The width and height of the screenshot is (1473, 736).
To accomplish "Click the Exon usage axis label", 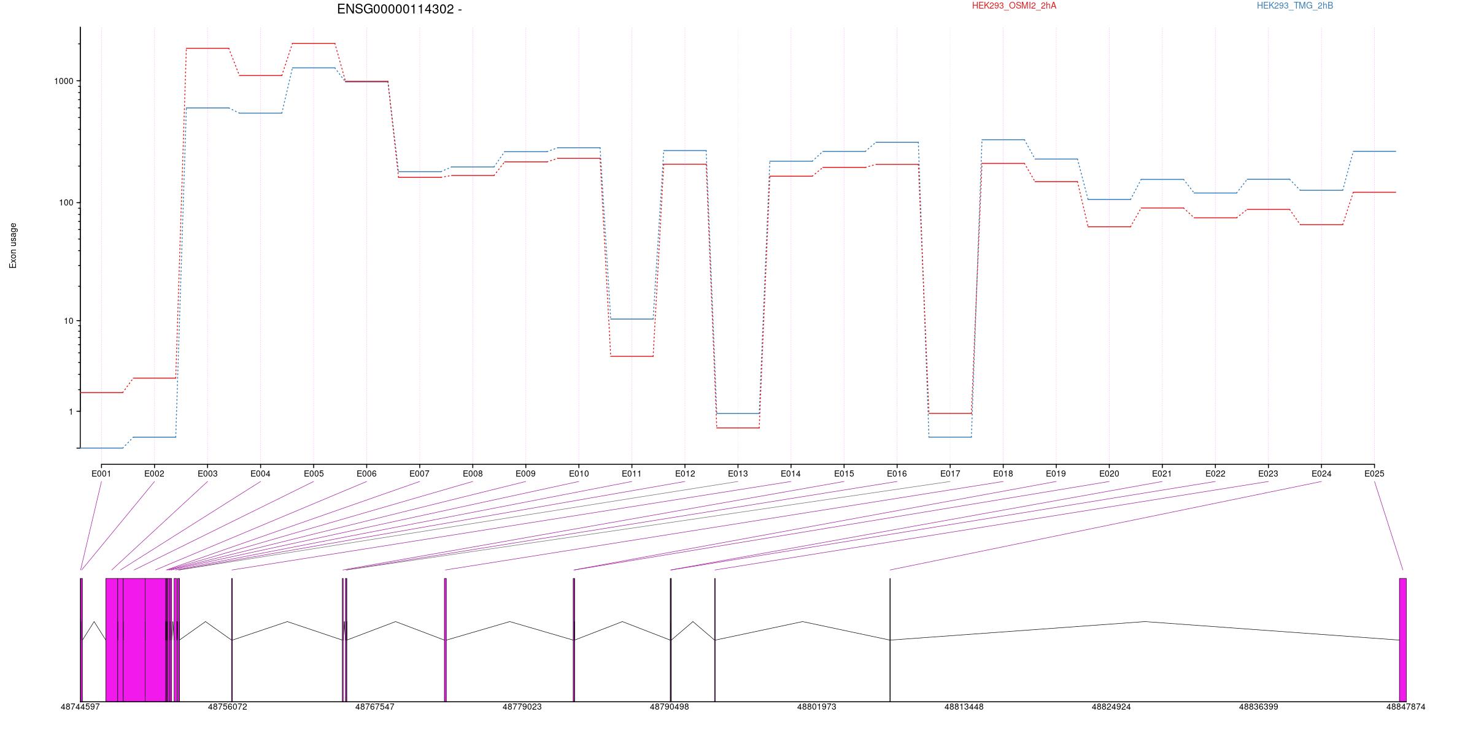I will [x=13, y=245].
